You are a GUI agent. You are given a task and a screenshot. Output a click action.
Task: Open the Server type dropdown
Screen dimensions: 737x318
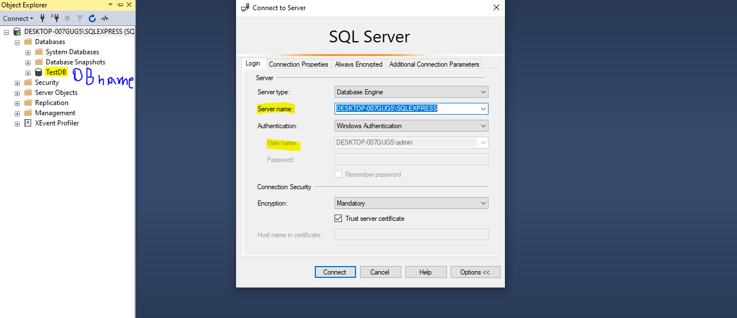pos(412,92)
